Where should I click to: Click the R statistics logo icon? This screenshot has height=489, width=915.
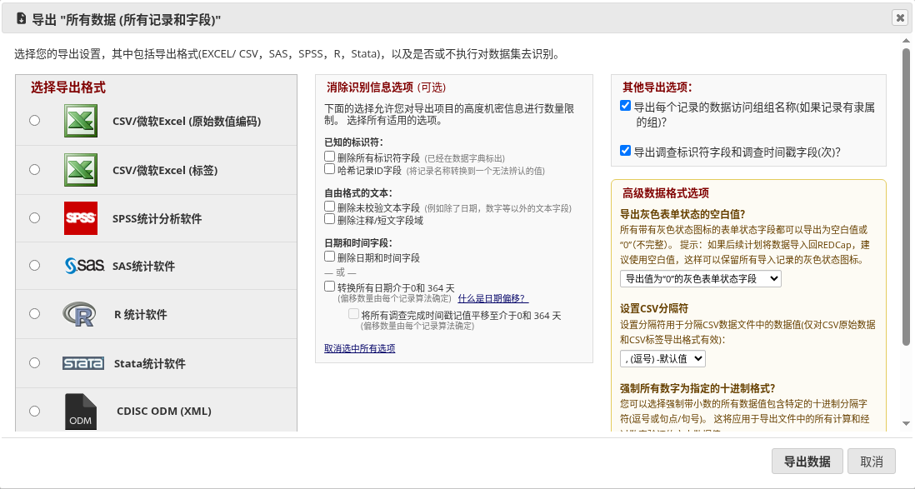[x=79, y=314]
